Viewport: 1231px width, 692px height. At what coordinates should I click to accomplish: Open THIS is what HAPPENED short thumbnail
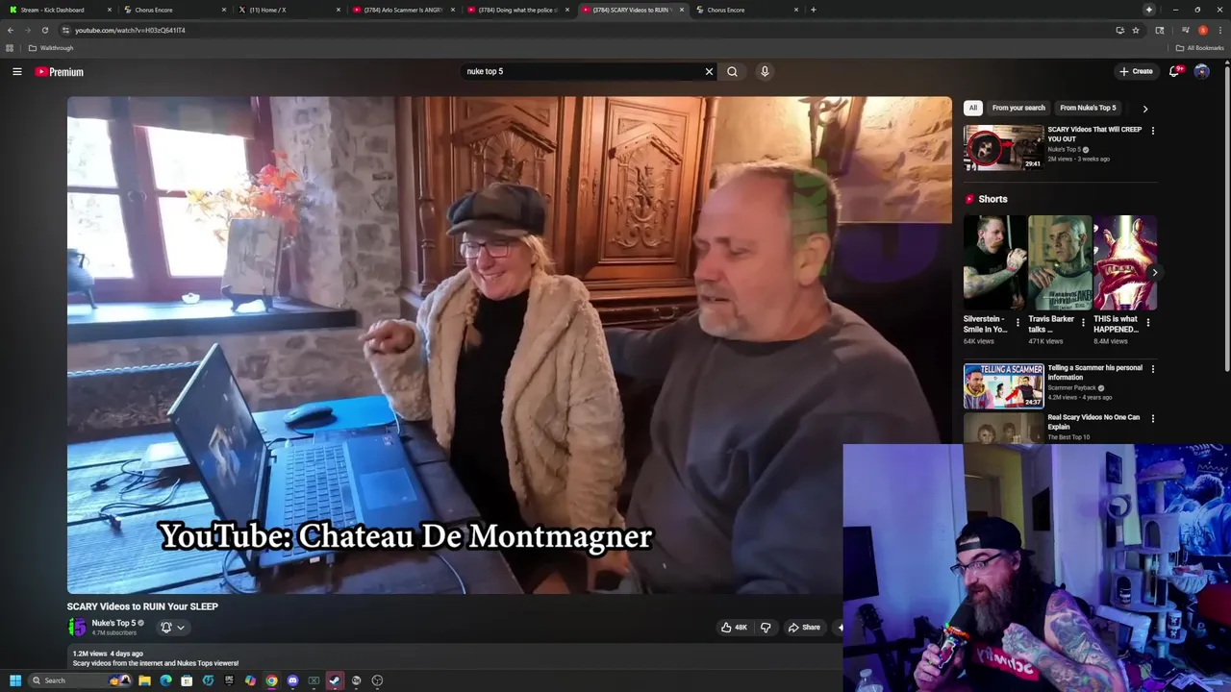tap(1124, 262)
